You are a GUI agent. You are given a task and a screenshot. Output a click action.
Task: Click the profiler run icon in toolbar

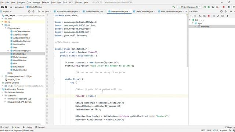click(x=217, y=7)
